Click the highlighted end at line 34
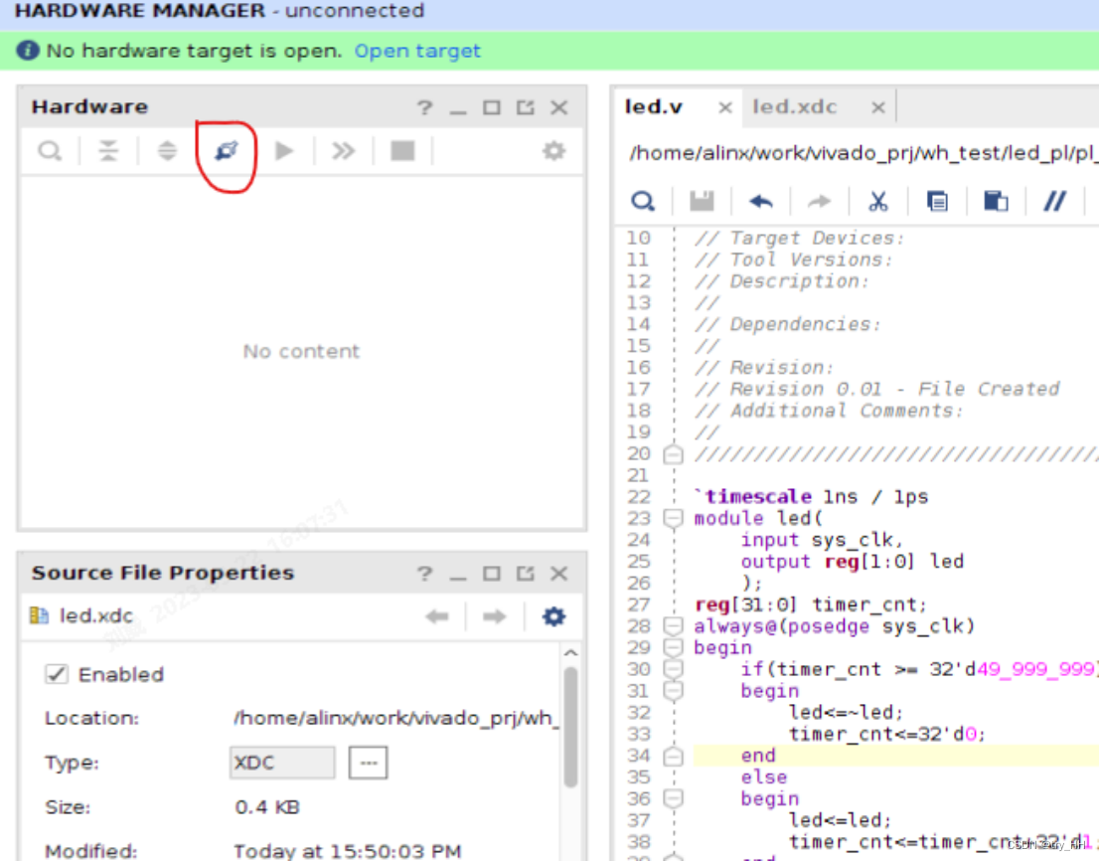 758,756
